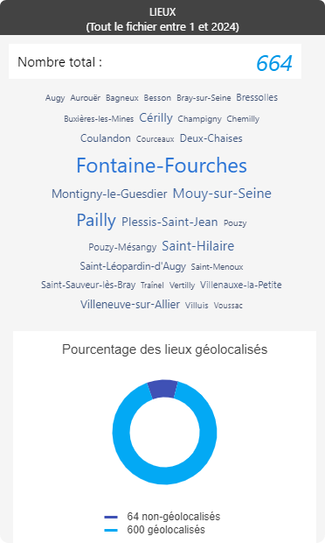Select the Cérilly place tag
The image size is (325, 550).
click(156, 118)
